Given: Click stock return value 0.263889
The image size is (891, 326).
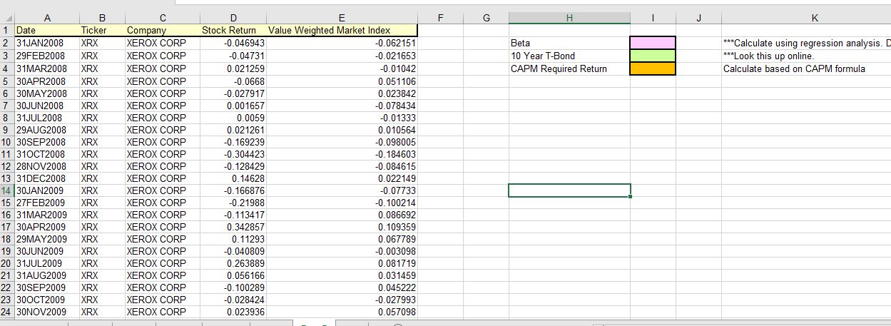Looking at the screenshot, I should [233, 263].
